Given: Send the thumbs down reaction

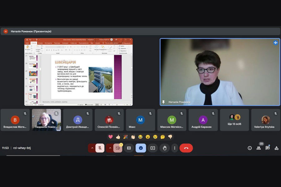Looking at the screenshot, I should point(170,137).
